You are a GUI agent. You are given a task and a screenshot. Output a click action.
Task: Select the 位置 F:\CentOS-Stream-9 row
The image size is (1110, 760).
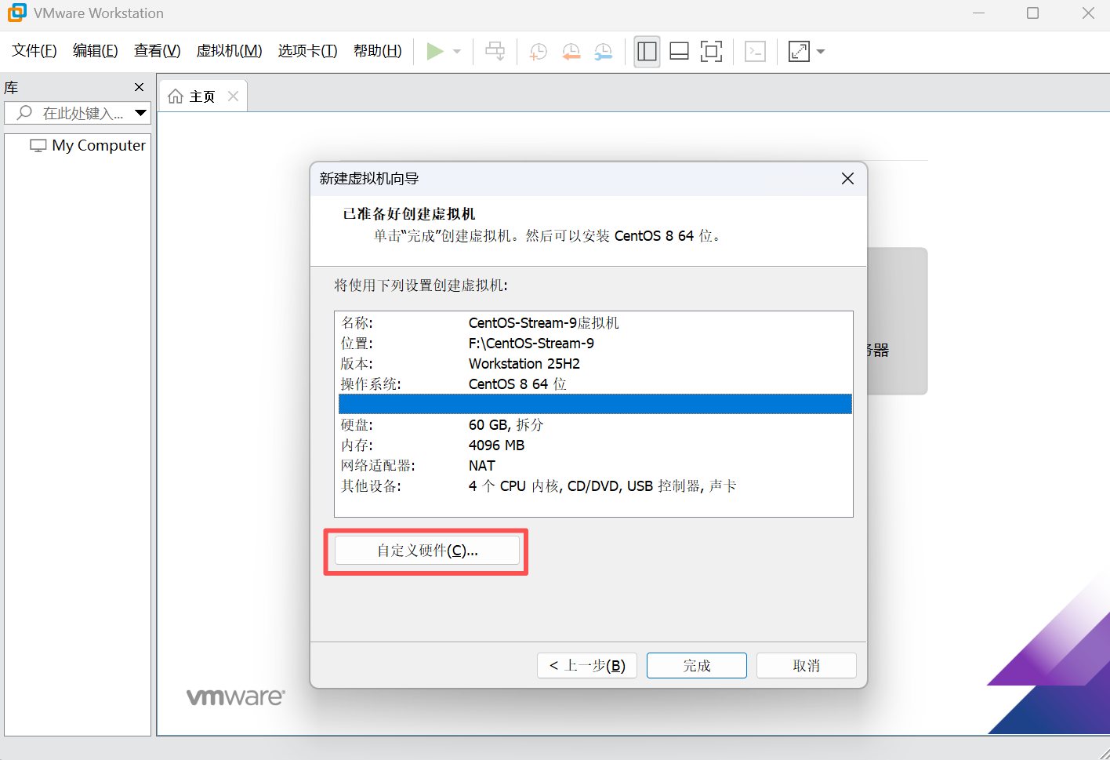(x=595, y=343)
